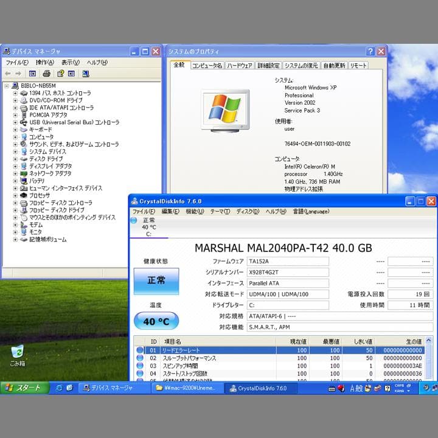The width and height of the screenshot is (438, 438).
Task: Switch to the 自動更新 tab
Action: pyautogui.click(x=334, y=65)
